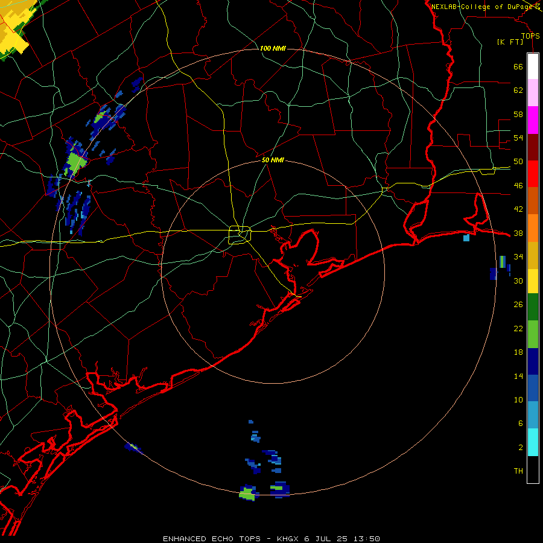This screenshot has width=543, height=543.
Task: Click the bright red legend swatch between 46 and 50
Action: click(533, 174)
